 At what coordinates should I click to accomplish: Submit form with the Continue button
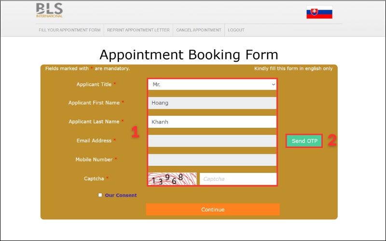pyautogui.click(x=213, y=210)
